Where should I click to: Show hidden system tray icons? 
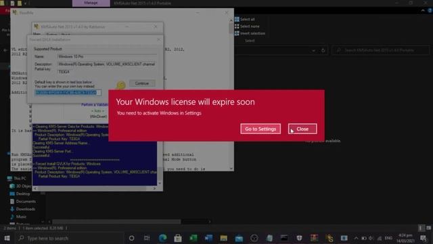pos(357,238)
